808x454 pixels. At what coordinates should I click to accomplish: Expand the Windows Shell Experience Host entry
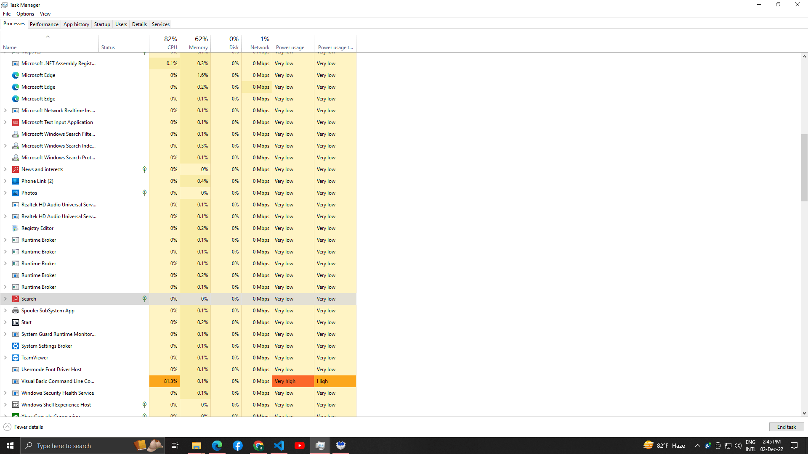(5, 404)
